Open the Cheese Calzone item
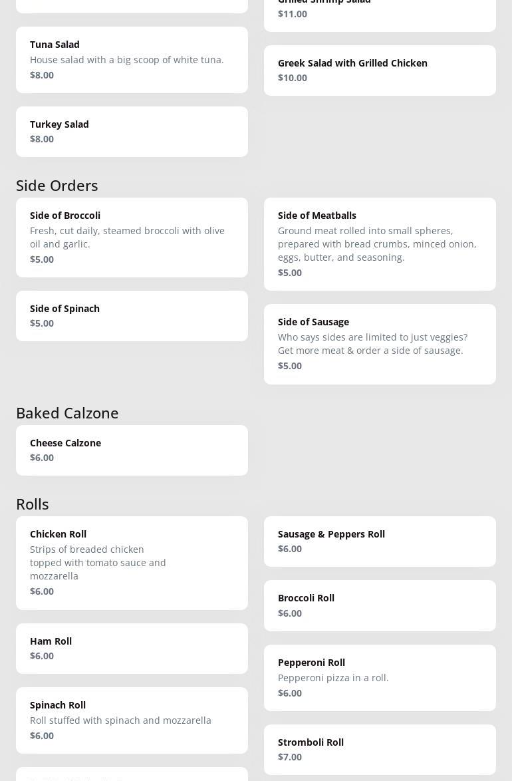Screen dimensions: 512x781 132,450
